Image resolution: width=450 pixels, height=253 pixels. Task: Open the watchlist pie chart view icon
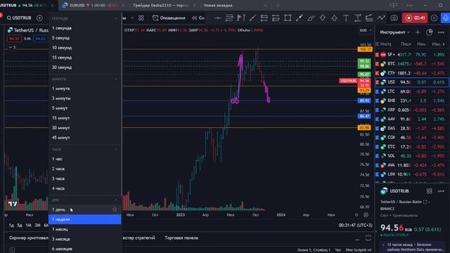pos(430,32)
